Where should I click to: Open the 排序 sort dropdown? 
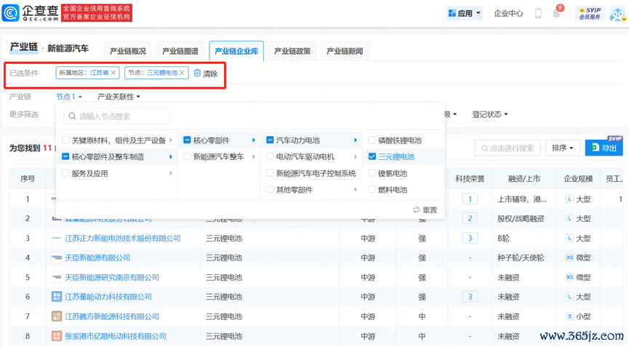(x=562, y=148)
